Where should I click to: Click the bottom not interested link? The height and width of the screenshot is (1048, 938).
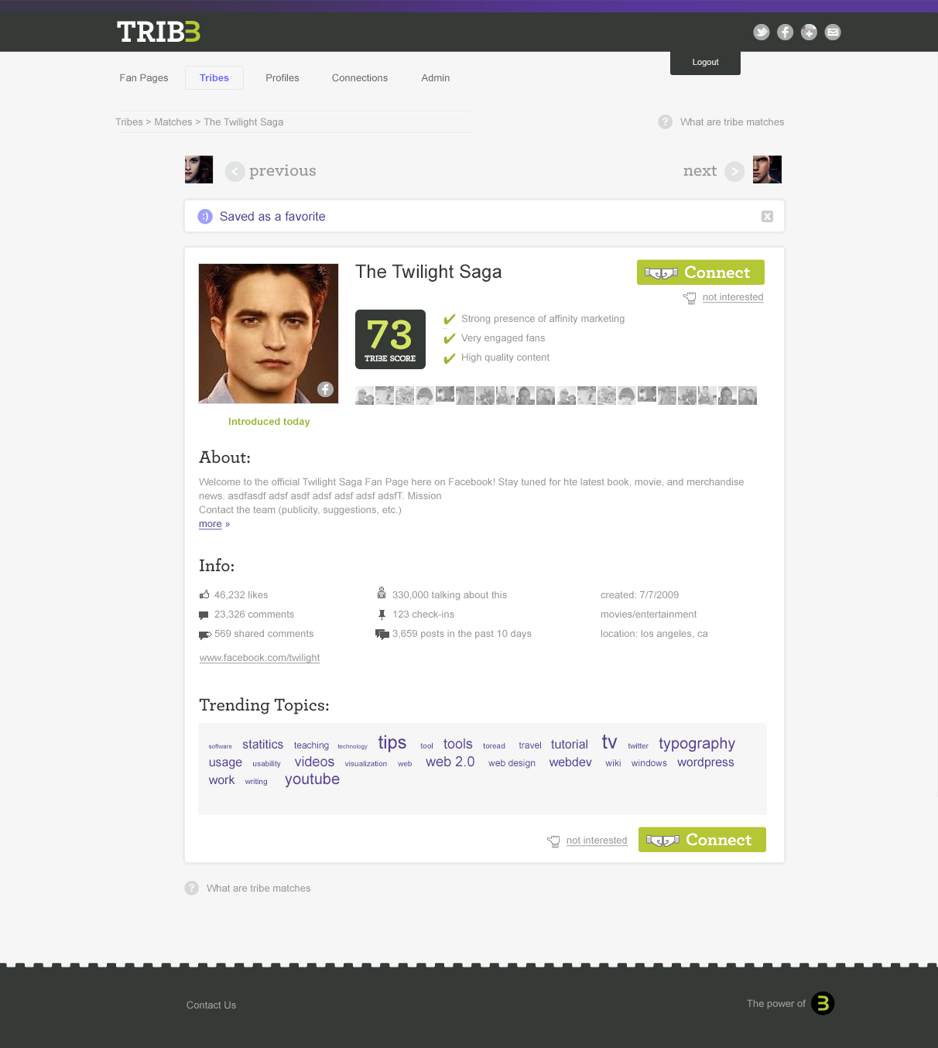click(x=597, y=841)
